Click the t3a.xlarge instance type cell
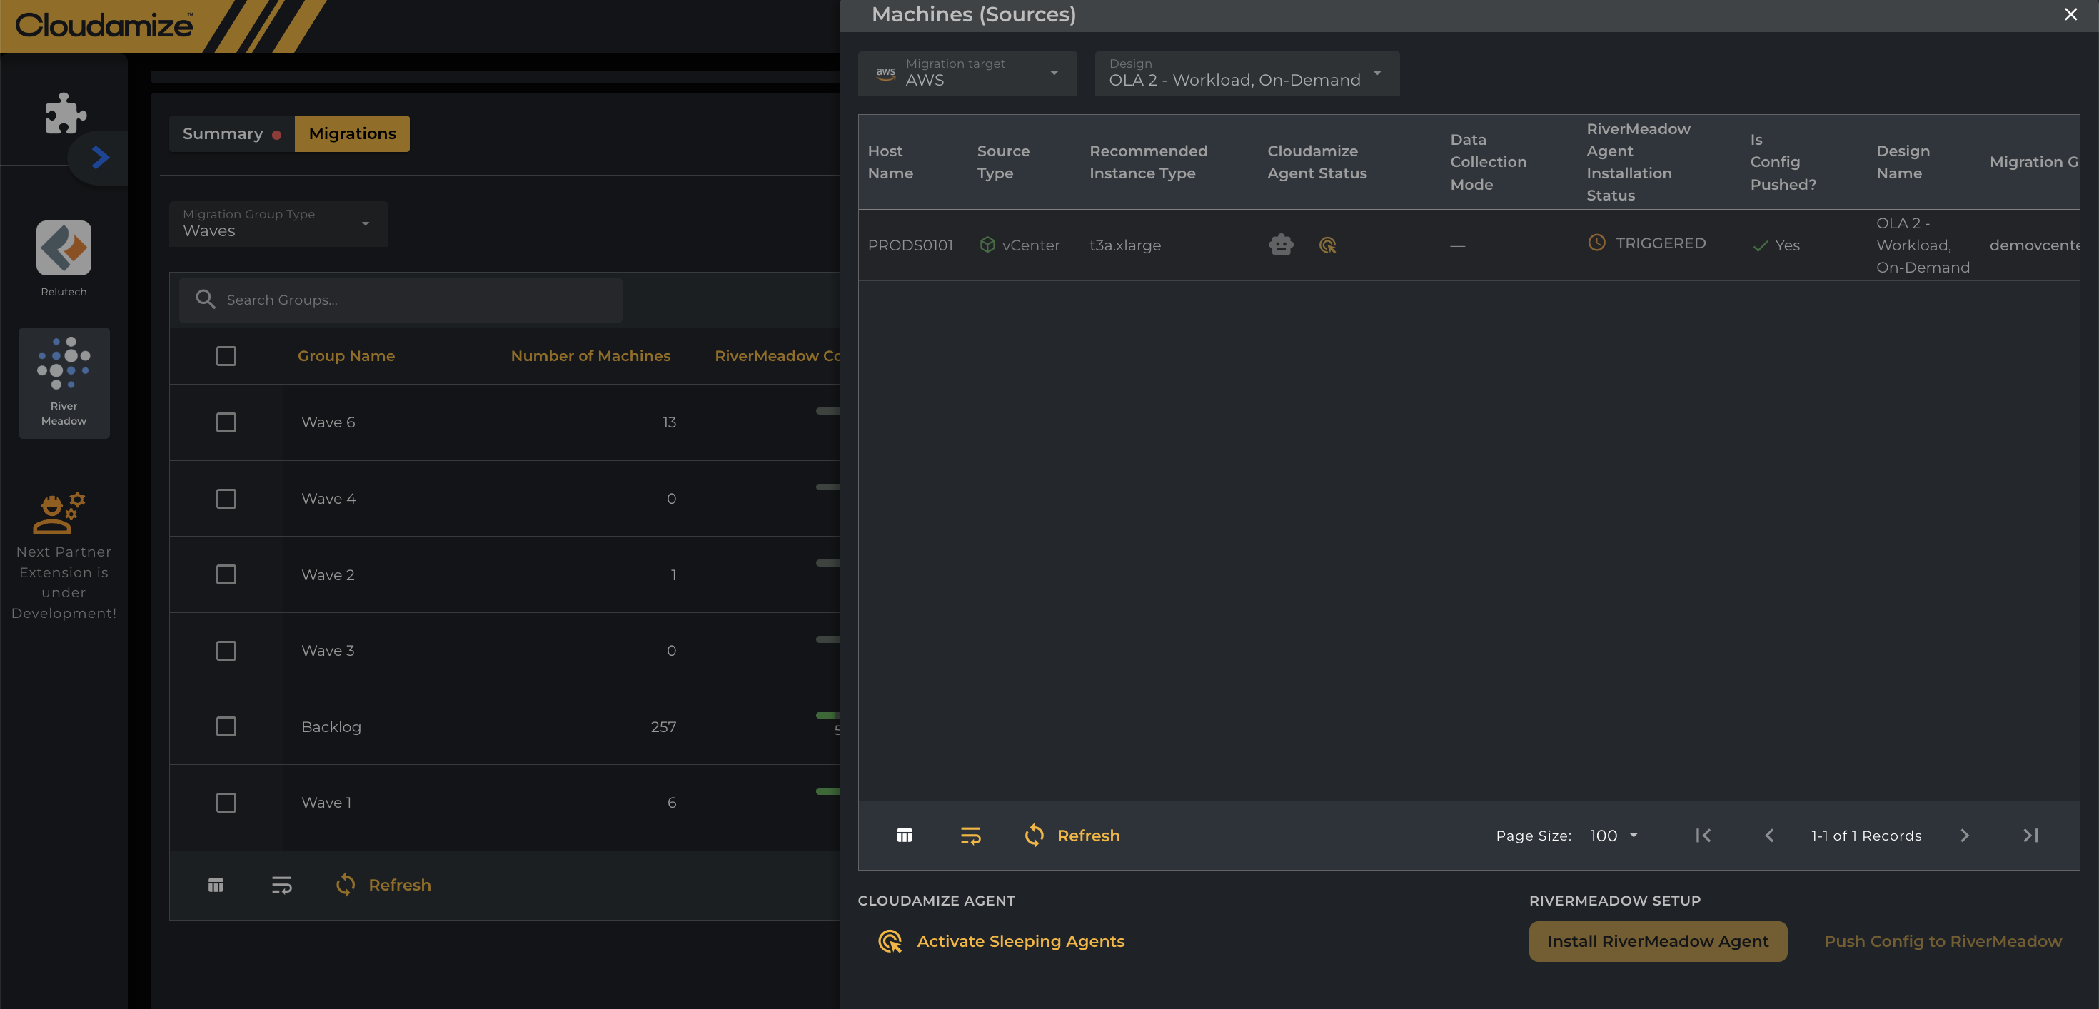Viewport: 2099px width, 1009px height. 1125,245
